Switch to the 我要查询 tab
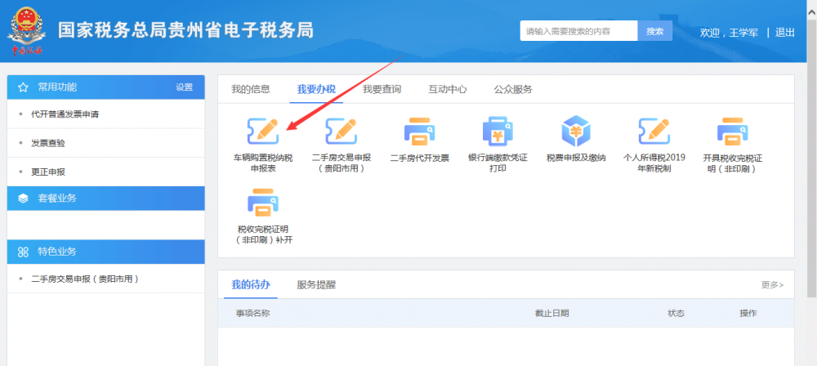Image resolution: width=817 pixels, height=366 pixels. coord(382,89)
